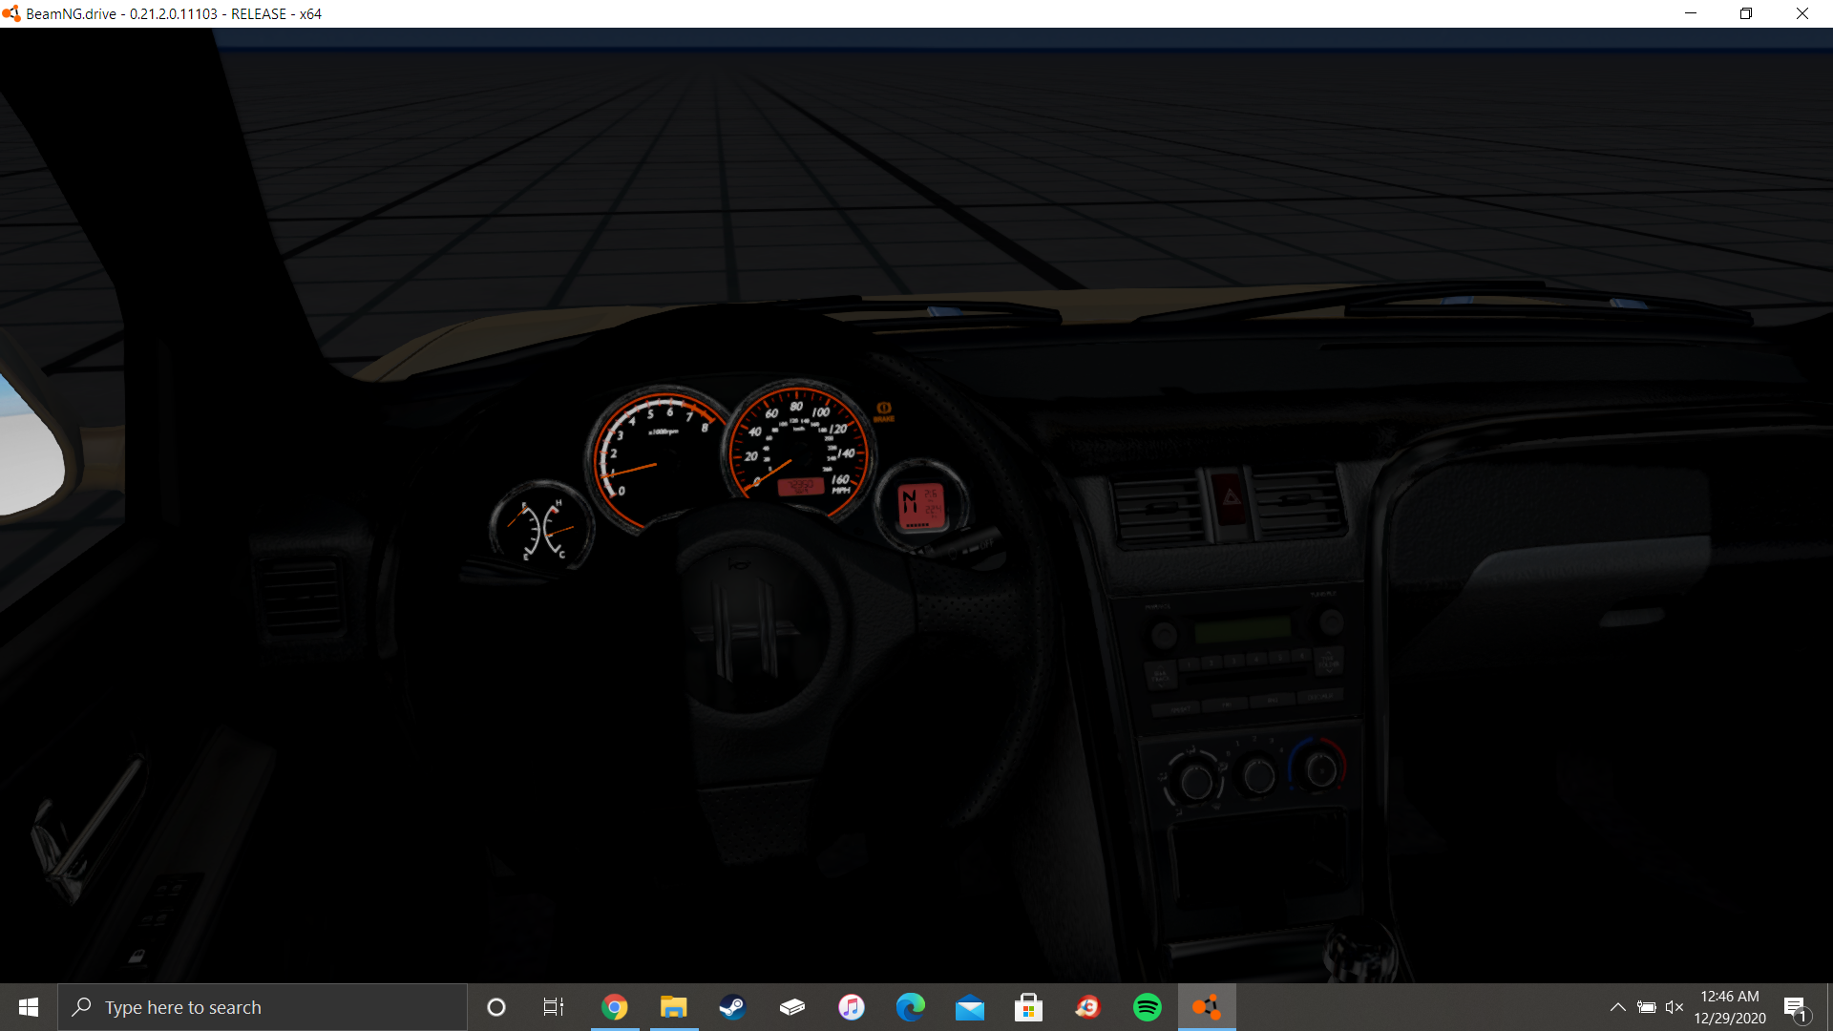Click the taskbar search box
The height and width of the screenshot is (1031, 1833).
(x=263, y=1007)
